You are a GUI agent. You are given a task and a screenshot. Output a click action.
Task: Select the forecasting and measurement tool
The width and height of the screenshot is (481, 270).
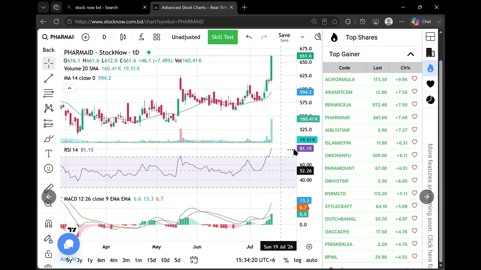(x=48, y=123)
